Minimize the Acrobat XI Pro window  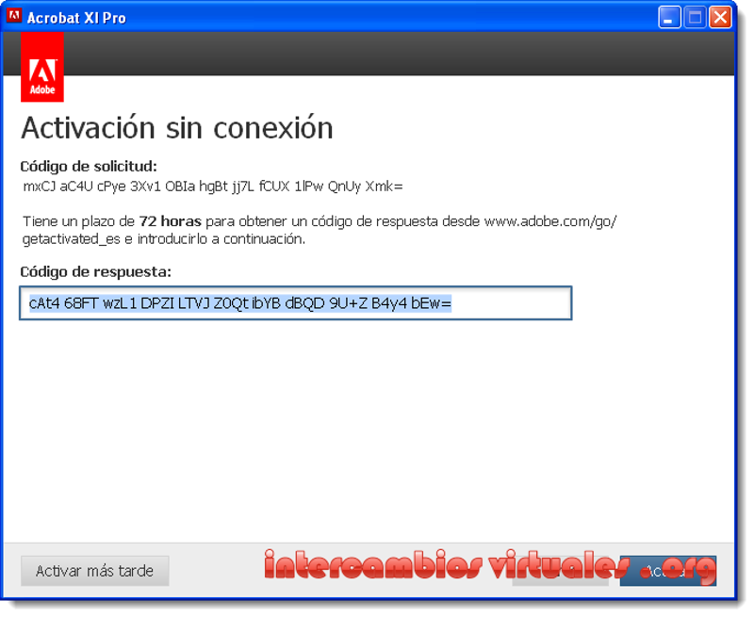tap(669, 18)
